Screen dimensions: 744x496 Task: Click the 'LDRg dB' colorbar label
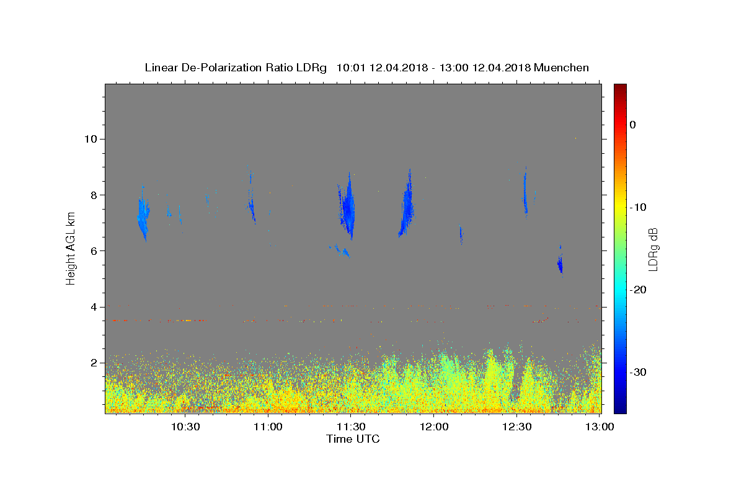653,249
